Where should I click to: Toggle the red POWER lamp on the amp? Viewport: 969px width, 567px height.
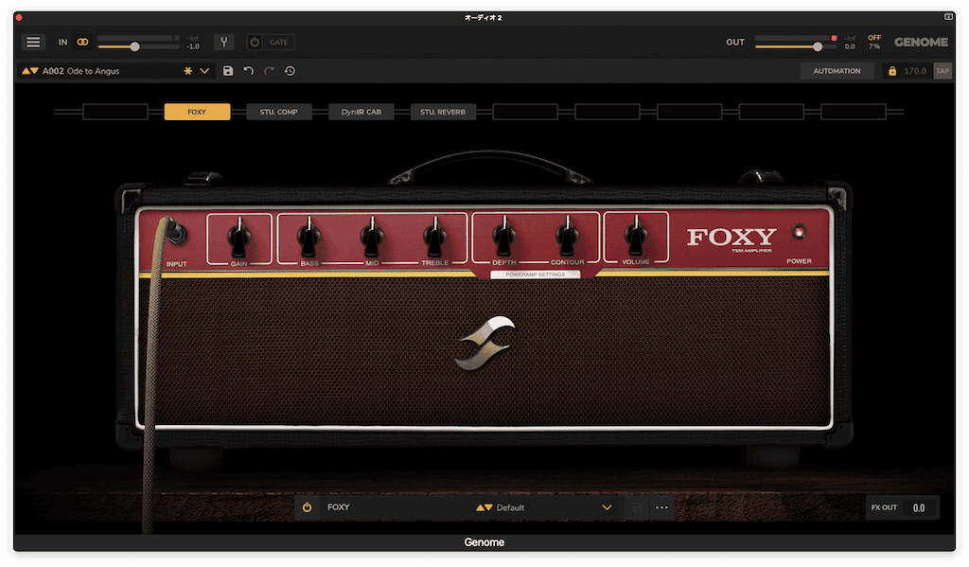[799, 233]
